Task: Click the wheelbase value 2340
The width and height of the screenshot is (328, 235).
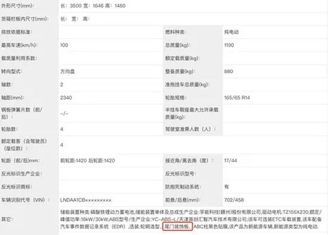Action: (x=66, y=97)
